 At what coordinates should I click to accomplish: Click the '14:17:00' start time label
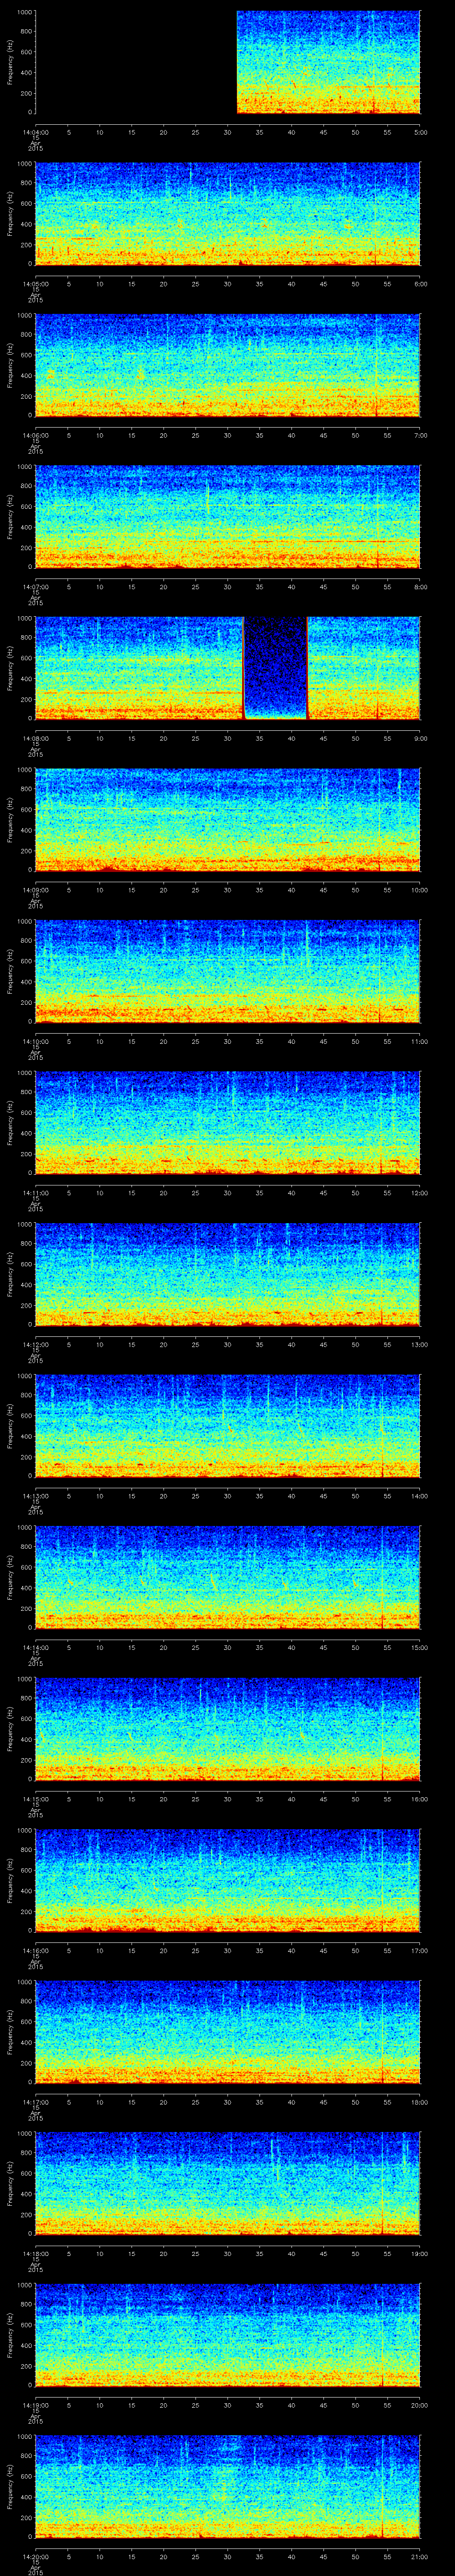35,2102
